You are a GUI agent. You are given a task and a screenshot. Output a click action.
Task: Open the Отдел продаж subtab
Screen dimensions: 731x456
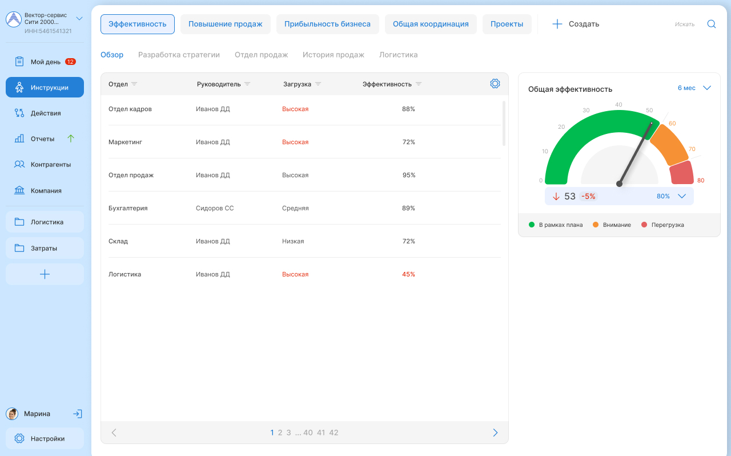pos(262,55)
